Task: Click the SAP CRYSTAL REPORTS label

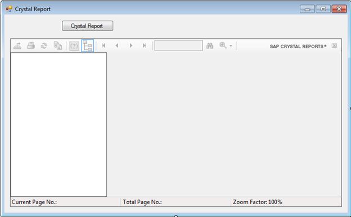Action: (x=298, y=46)
